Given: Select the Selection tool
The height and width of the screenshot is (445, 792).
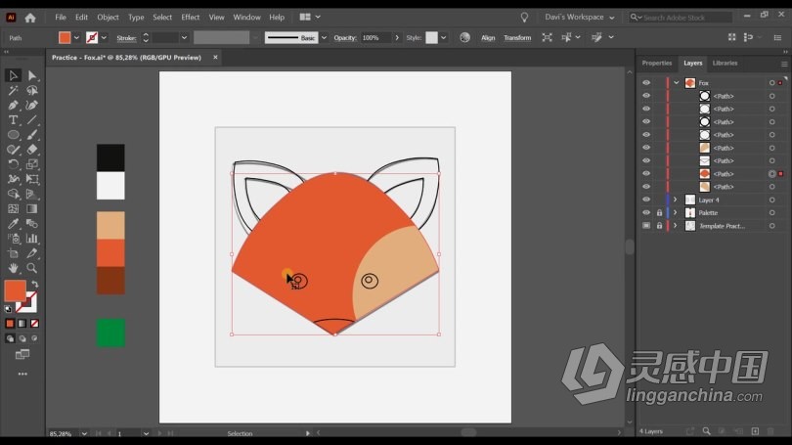Looking at the screenshot, I should [x=13, y=75].
